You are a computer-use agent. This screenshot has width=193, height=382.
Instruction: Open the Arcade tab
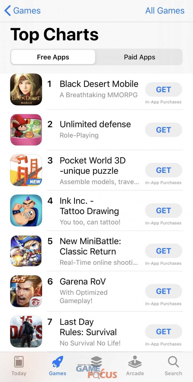[135, 366]
